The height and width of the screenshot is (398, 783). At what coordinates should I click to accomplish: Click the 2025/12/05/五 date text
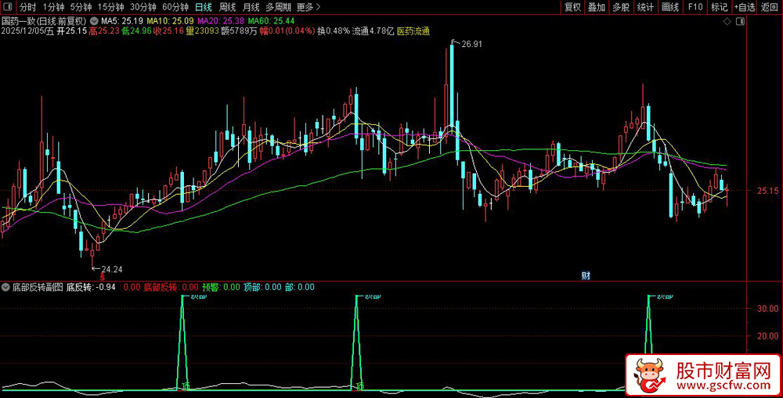(27, 31)
